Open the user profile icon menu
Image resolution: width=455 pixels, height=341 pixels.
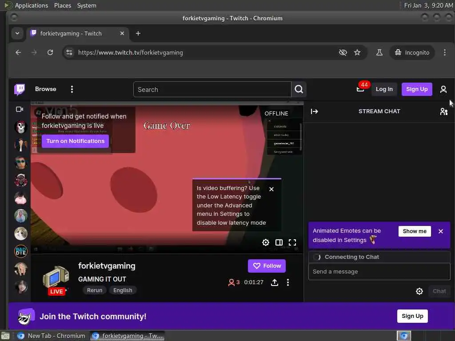(443, 89)
